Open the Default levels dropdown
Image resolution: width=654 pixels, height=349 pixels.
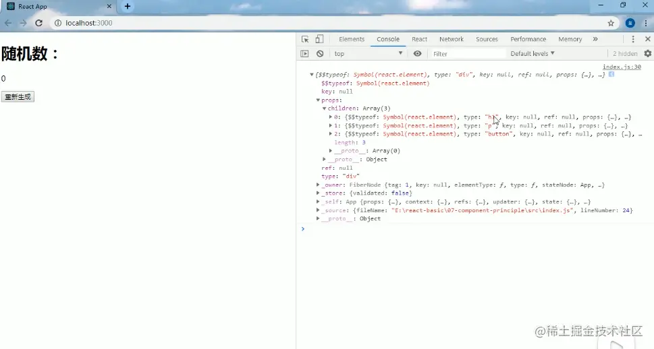pos(533,54)
